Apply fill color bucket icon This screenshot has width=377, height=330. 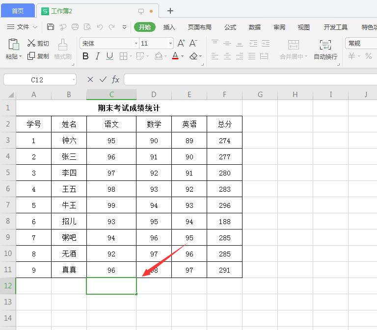pos(159,56)
